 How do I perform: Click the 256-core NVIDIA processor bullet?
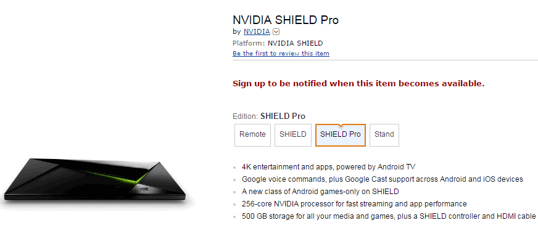click(x=354, y=204)
